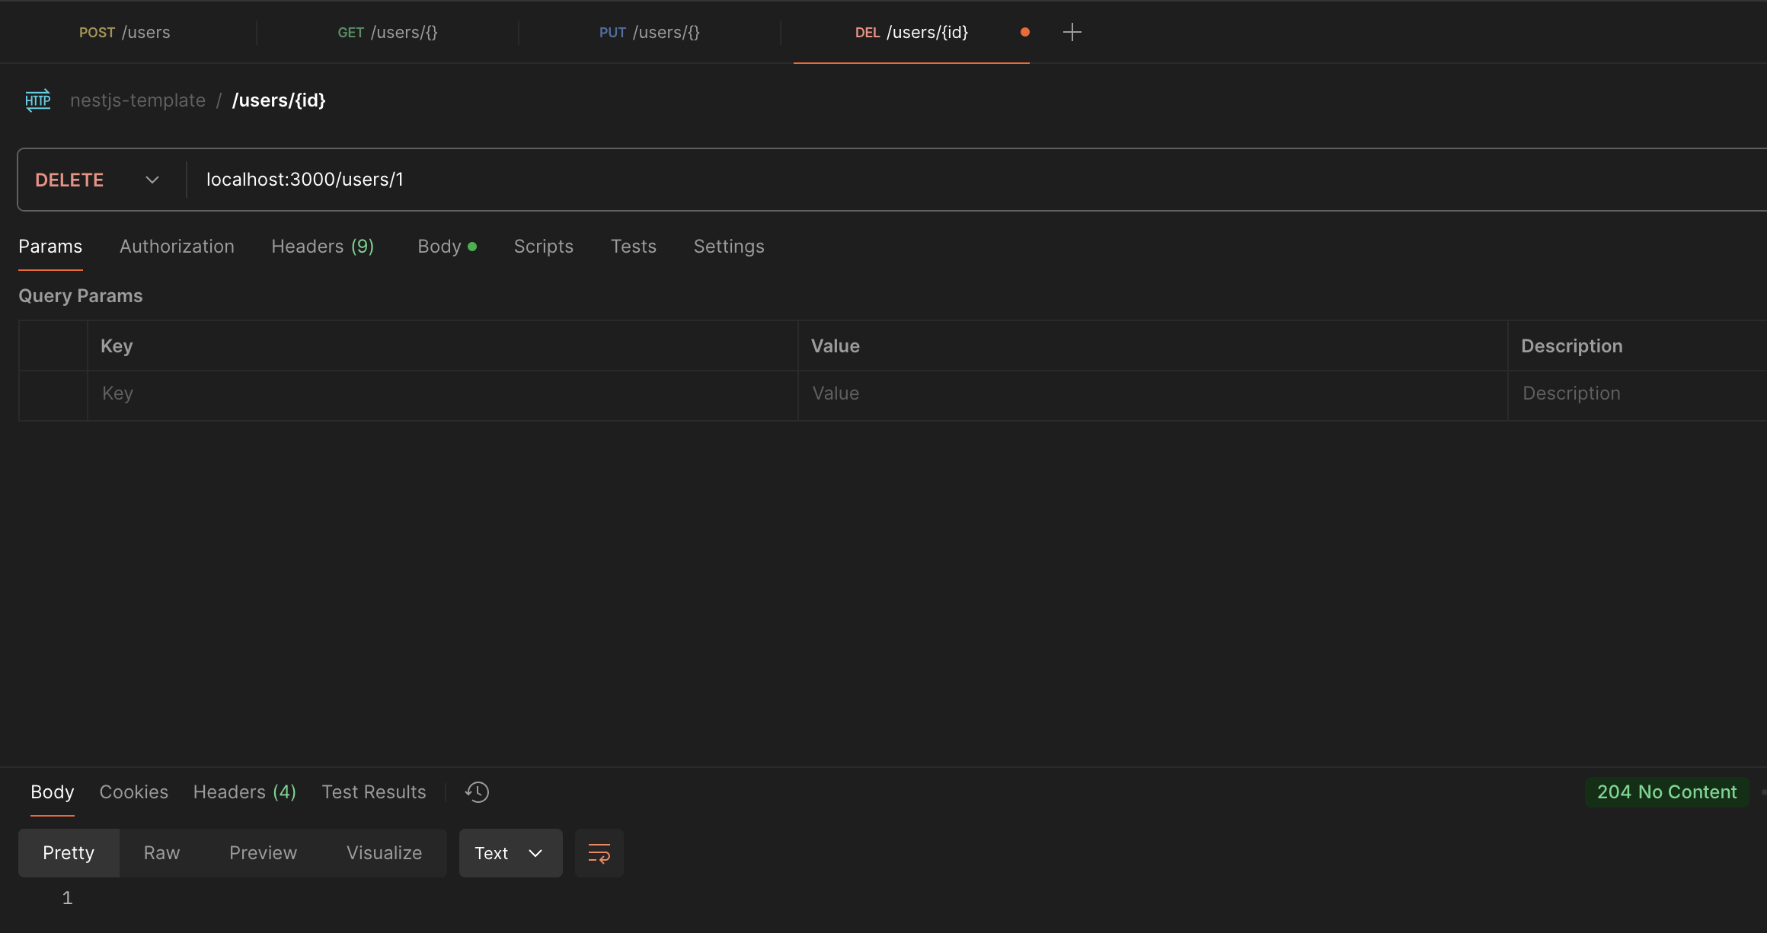Switch to PUT /users/{} tab

coord(649,32)
